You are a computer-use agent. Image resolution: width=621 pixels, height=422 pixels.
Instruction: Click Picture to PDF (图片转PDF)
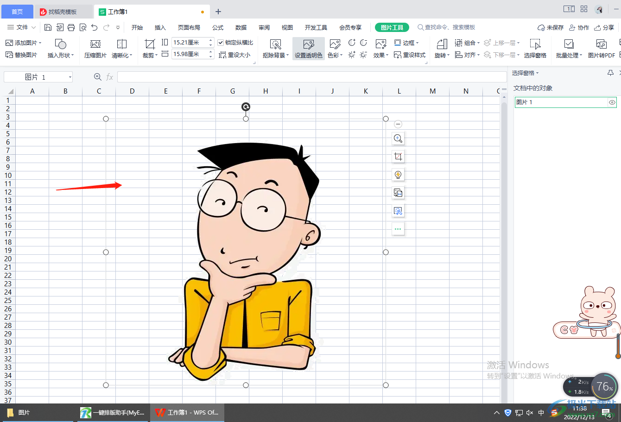click(x=602, y=49)
